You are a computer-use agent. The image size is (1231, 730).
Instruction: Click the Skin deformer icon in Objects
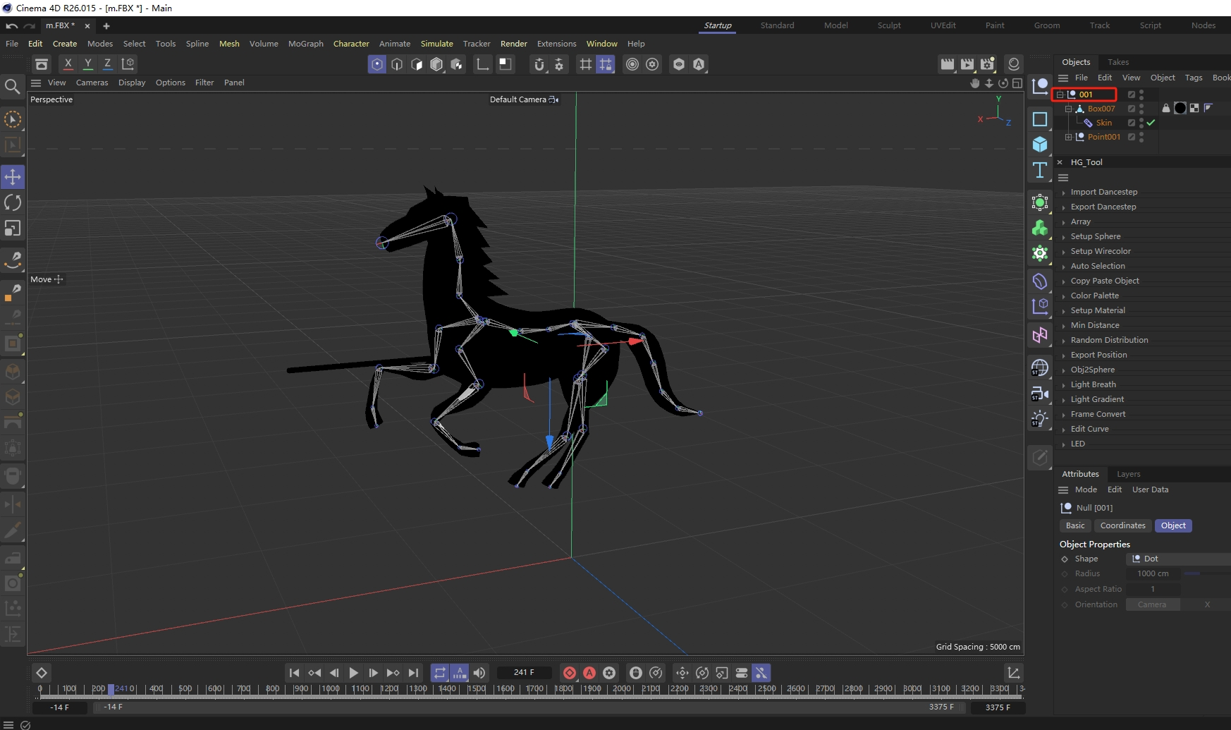[1089, 123]
